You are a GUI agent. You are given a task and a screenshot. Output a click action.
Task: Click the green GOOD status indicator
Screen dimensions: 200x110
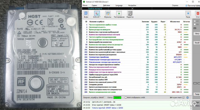[x=117, y=97]
